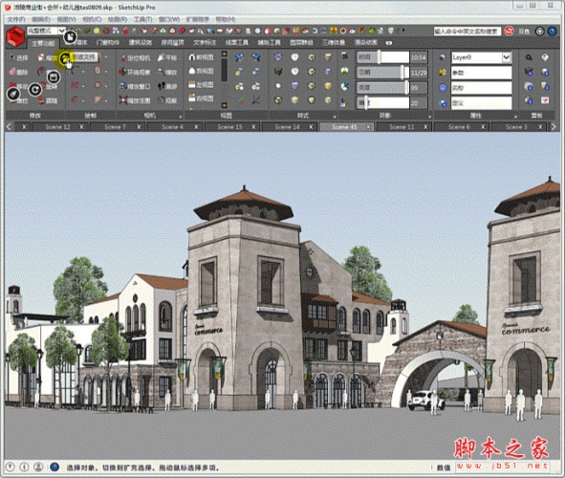Close the Scene 6 tab
The width and height of the screenshot is (565, 478).
[483, 127]
